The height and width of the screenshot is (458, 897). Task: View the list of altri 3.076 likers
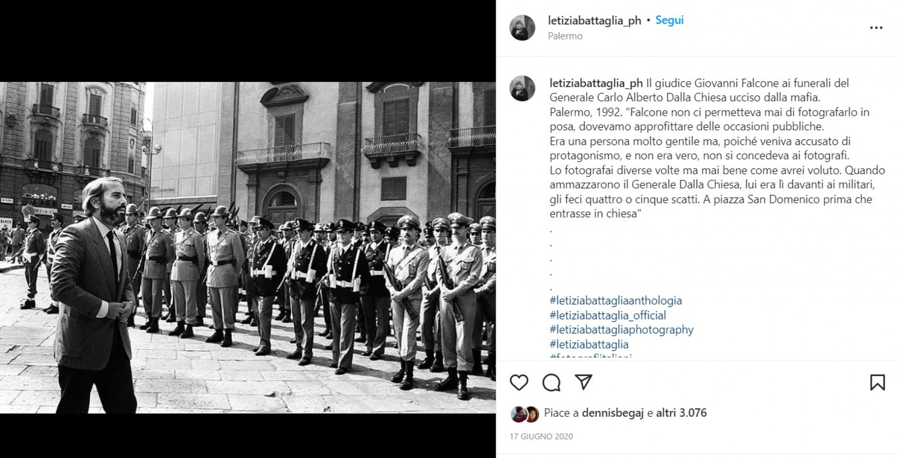click(681, 413)
